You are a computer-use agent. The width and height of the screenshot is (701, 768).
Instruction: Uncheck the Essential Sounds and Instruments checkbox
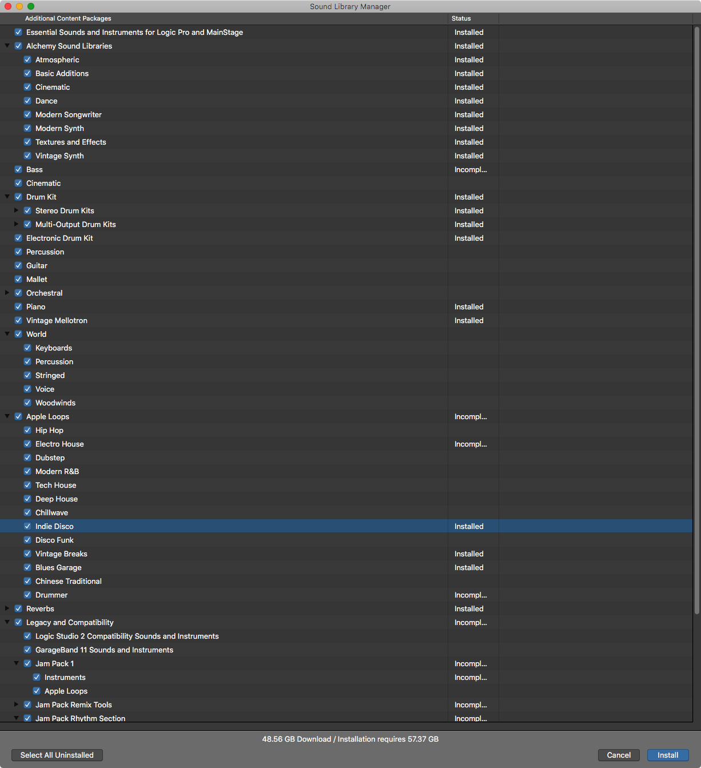coord(18,33)
